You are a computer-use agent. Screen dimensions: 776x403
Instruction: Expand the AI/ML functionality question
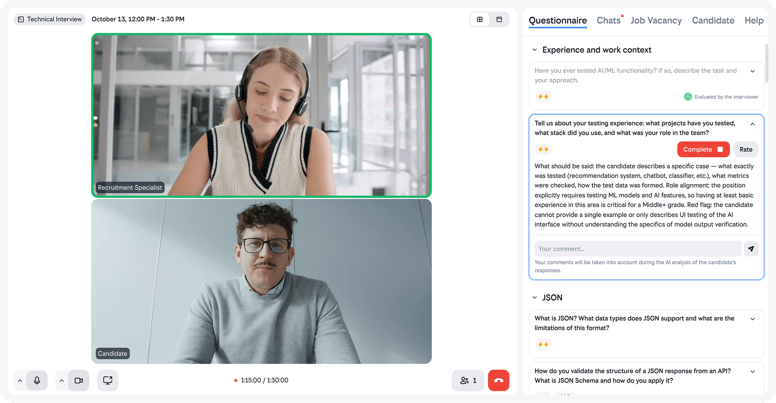753,71
